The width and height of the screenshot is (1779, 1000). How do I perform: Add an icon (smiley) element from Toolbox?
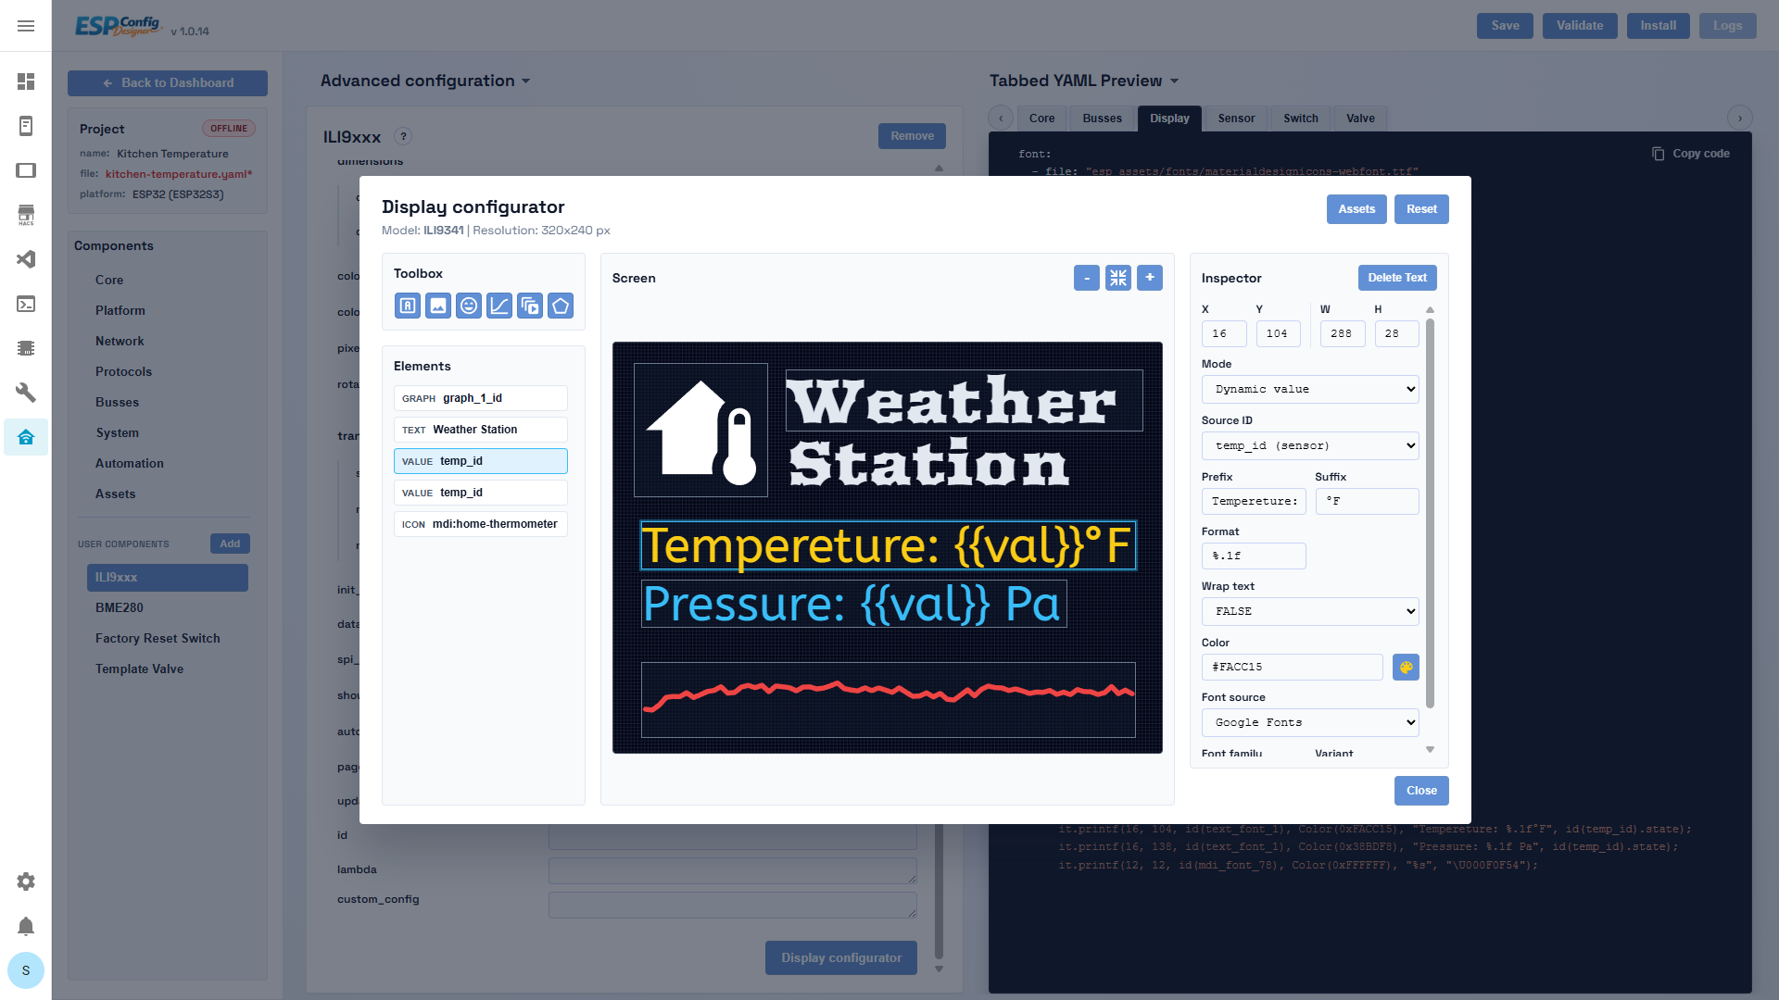tap(469, 306)
